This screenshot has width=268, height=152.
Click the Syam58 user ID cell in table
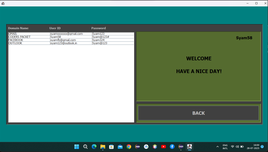pyautogui.click(x=71, y=37)
